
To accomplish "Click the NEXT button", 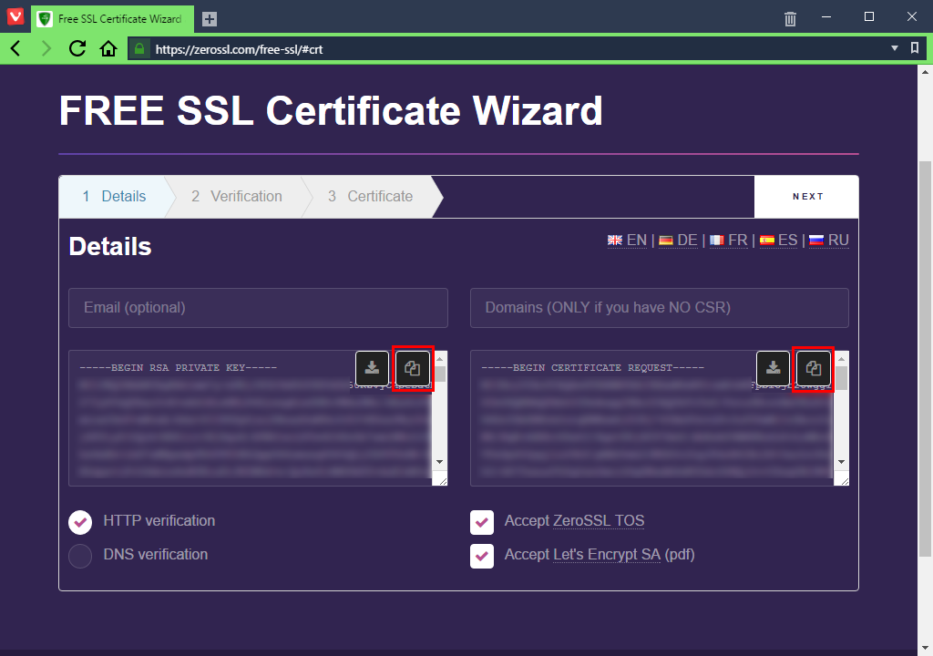I will 806,197.
